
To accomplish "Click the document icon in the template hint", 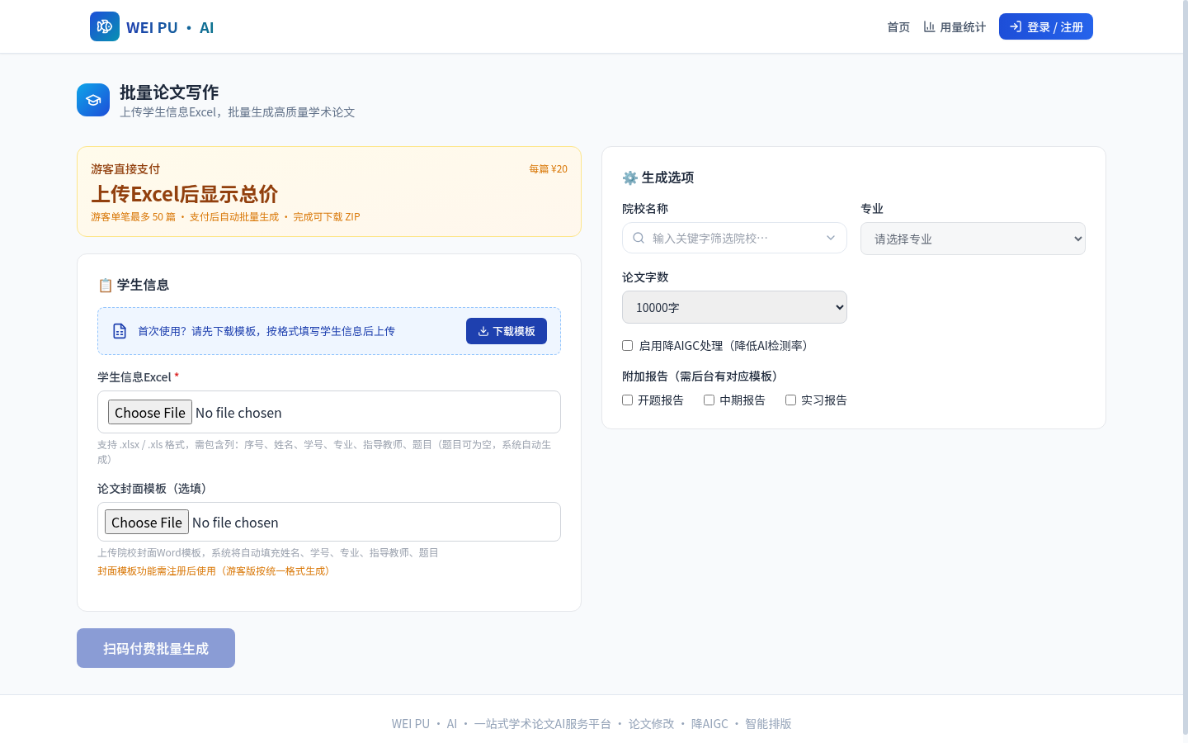I will 120,331.
